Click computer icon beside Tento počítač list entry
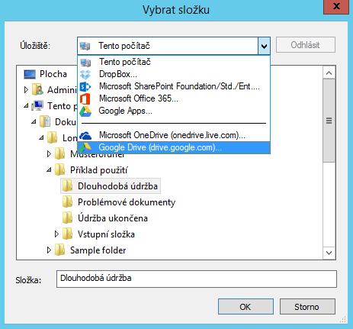 coord(85,62)
